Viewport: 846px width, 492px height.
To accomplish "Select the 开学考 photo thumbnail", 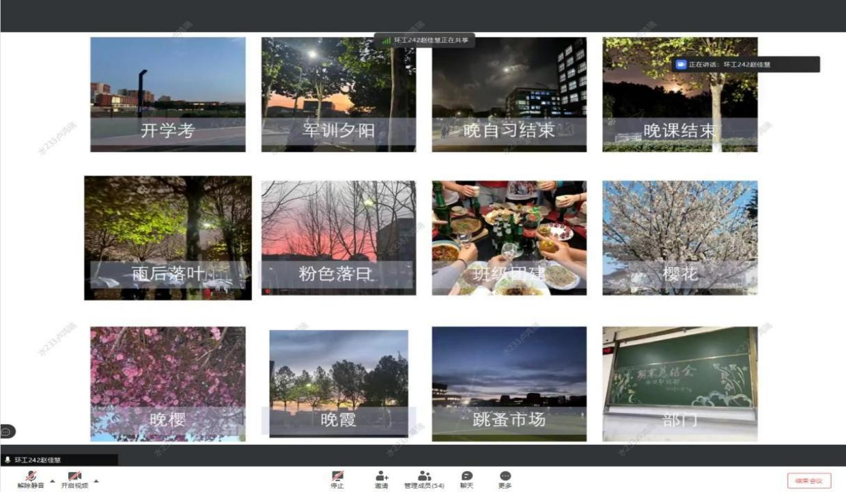I will [168, 94].
